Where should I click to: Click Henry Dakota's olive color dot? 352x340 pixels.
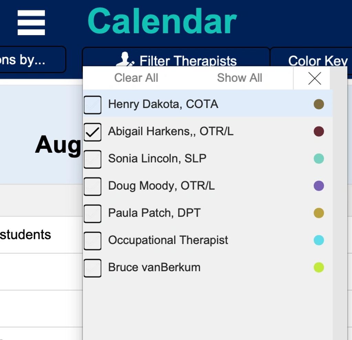(319, 104)
